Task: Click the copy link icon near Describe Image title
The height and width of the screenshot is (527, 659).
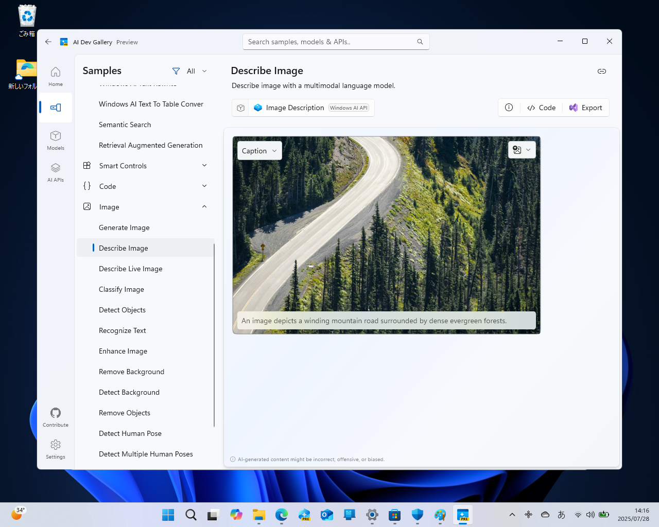Action: [x=601, y=72]
